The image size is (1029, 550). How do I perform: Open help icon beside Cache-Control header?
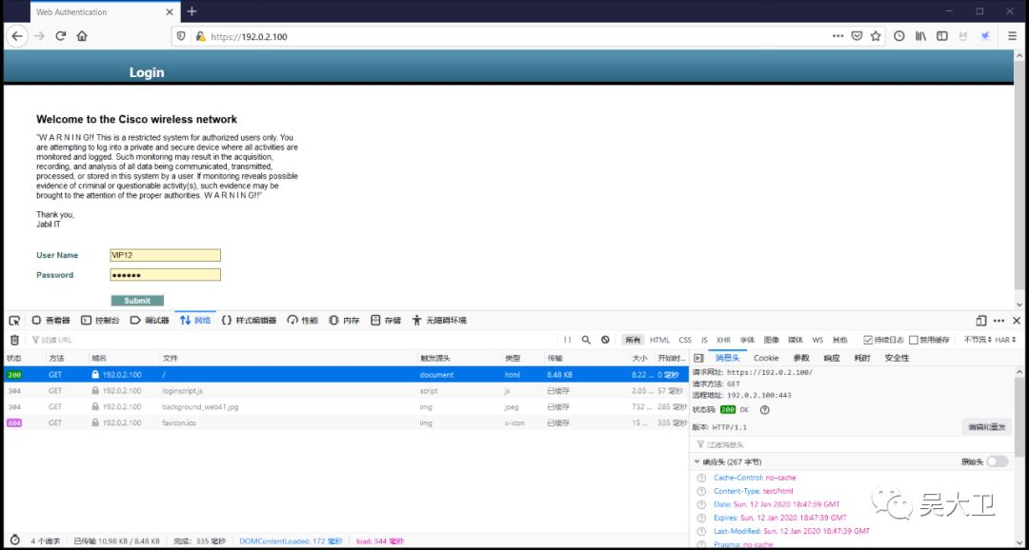701,478
